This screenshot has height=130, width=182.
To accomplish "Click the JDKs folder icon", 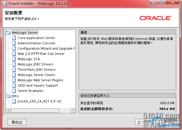I will (8, 96).
